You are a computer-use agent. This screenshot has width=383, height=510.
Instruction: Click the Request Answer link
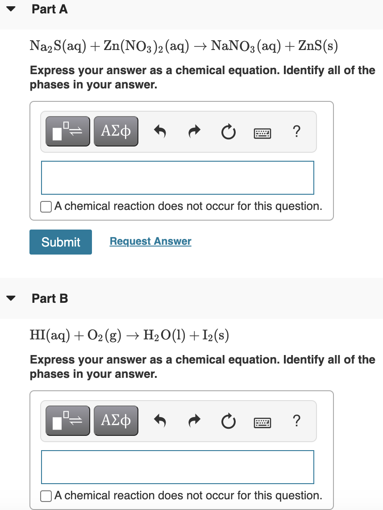(150, 241)
